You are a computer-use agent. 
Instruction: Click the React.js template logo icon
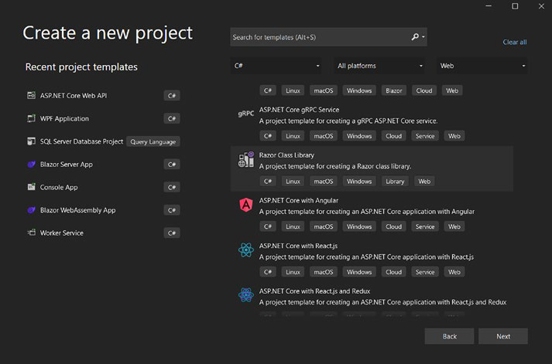click(x=246, y=250)
